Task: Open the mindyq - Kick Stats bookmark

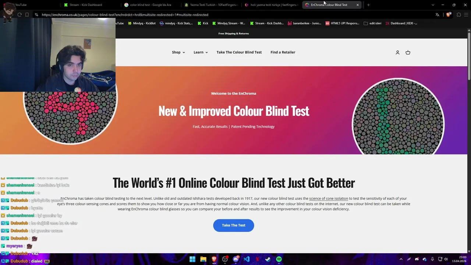Action: coord(176,23)
